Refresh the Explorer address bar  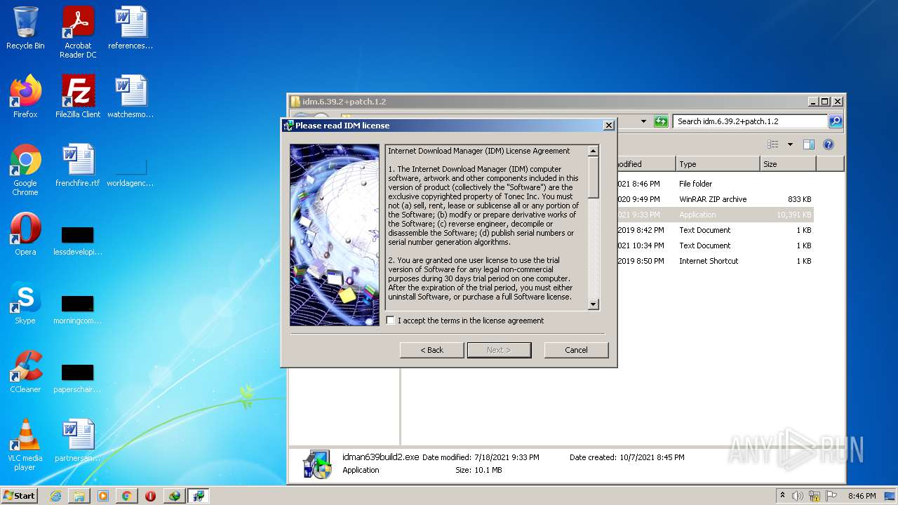click(660, 121)
